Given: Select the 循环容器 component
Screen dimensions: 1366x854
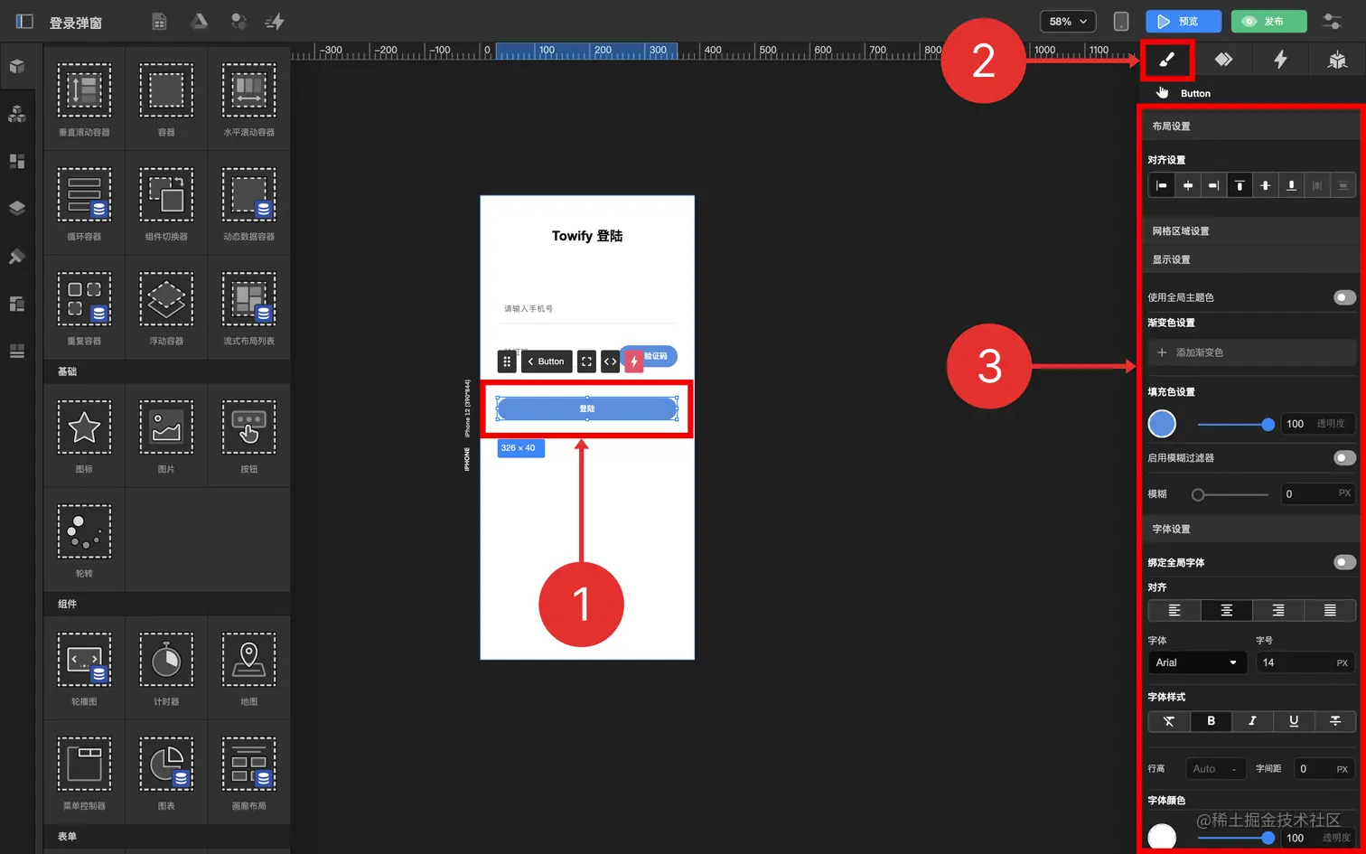Looking at the screenshot, I should coord(84,202).
